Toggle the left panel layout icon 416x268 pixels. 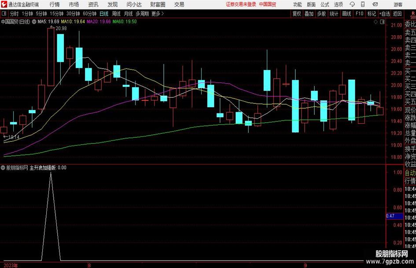pyautogui.click(x=4, y=14)
